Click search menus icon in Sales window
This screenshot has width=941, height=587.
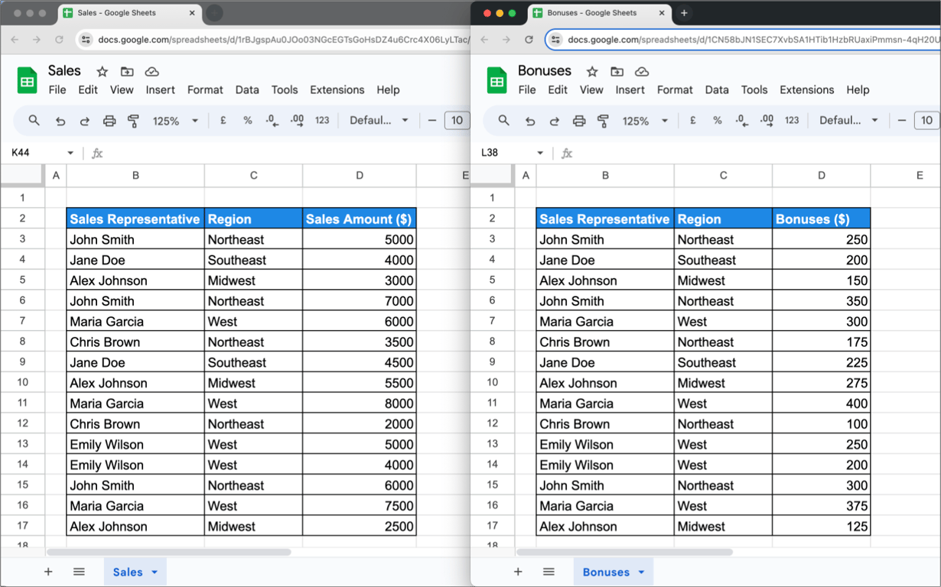(x=34, y=121)
